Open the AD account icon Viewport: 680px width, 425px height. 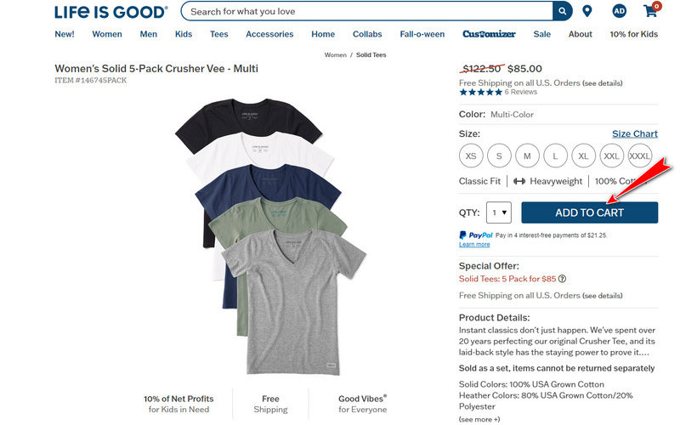620,12
